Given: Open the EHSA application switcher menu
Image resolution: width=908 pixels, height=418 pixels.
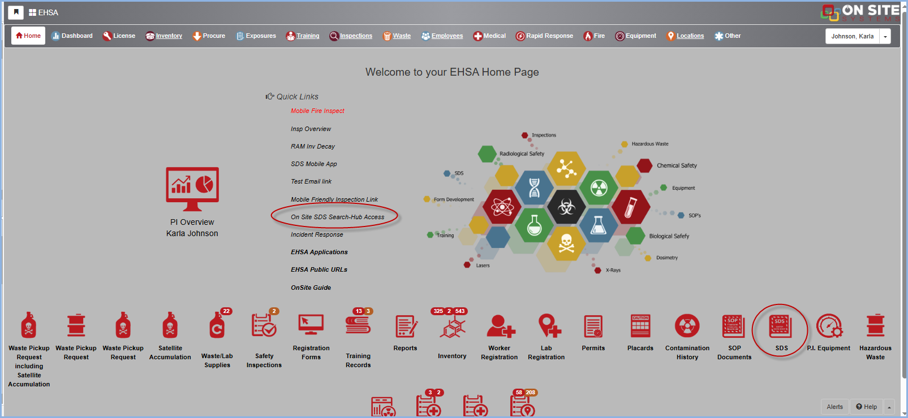Looking at the screenshot, I should pyautogui.click(x=44, y=12).
